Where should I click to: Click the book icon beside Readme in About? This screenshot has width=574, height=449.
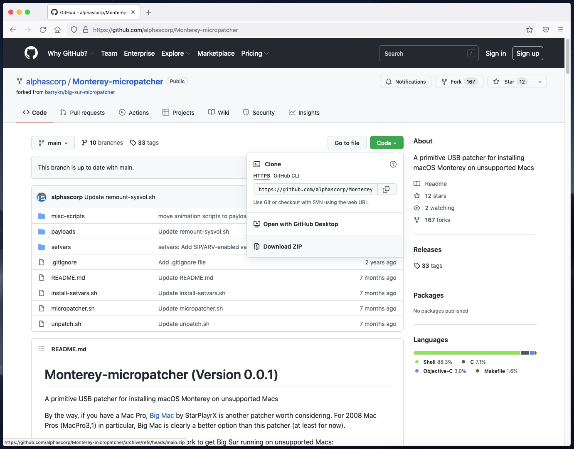(417, 184)
